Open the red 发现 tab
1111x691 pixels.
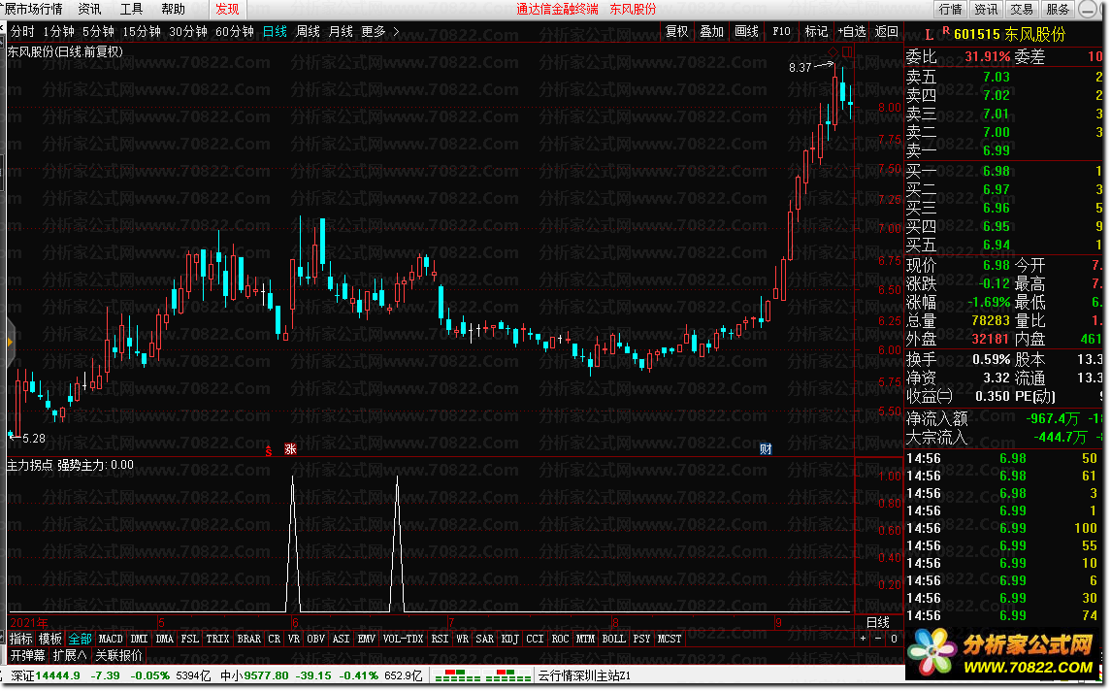pos(227,9)
